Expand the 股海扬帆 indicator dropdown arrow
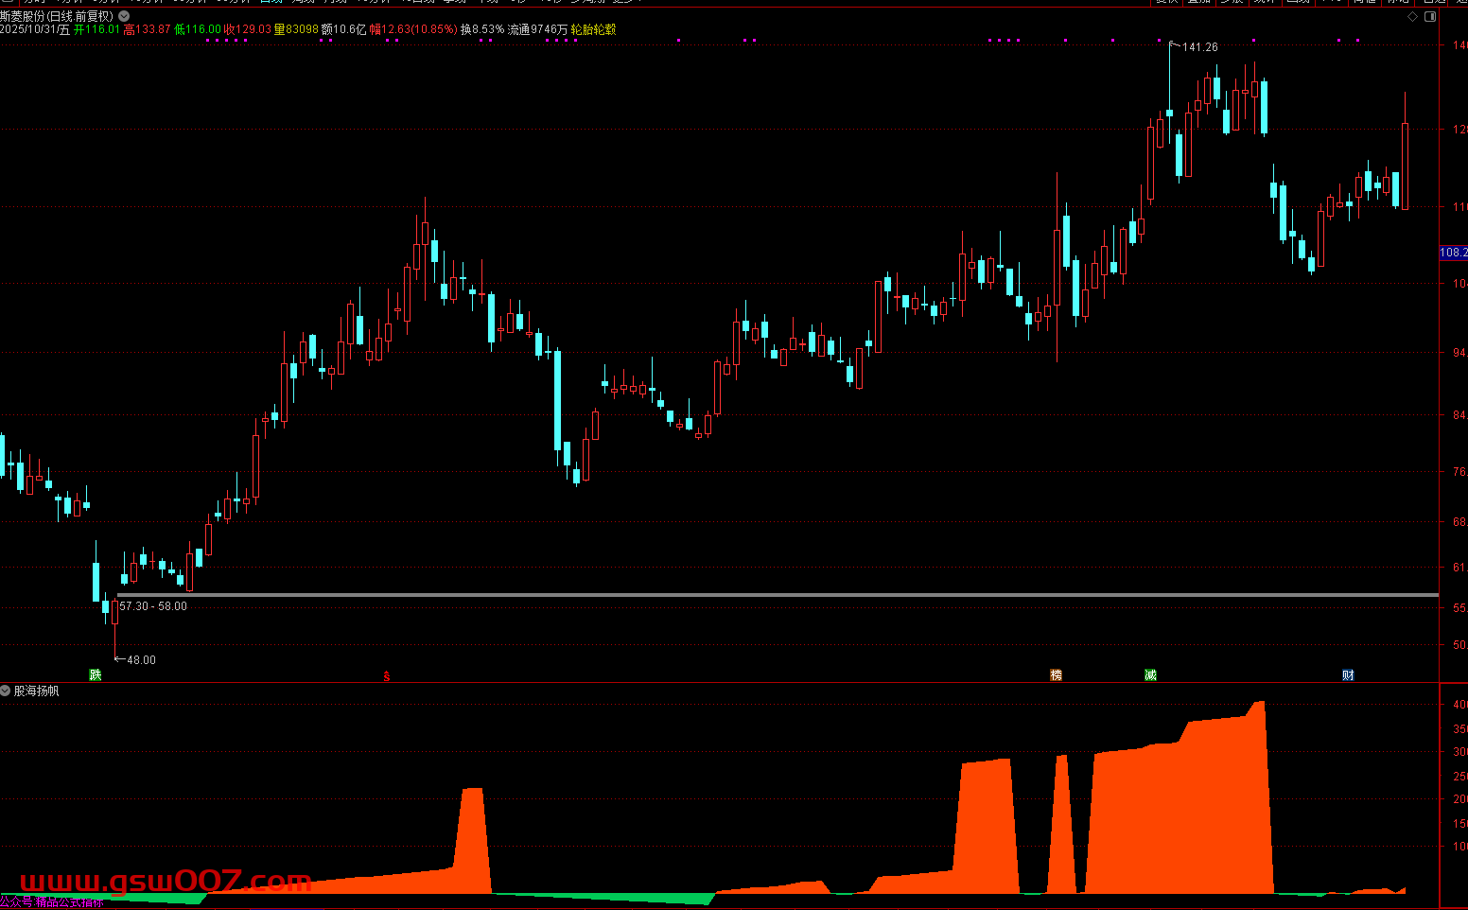Image resolution: width=1468 pixels, height=910 pixels. click(x=6, y=691)
